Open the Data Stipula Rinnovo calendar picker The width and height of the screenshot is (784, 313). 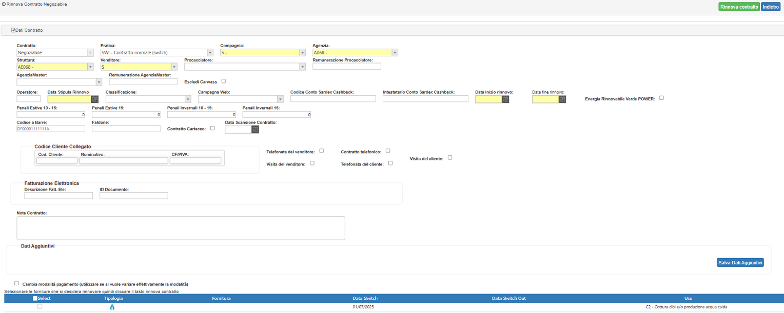(x=94, y=99)
